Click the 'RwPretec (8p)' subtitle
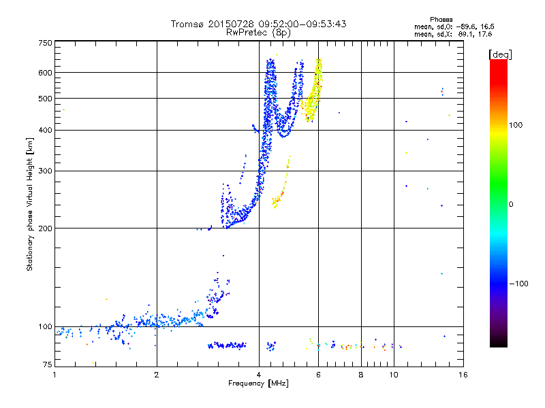The image size is (545, 408). point(258,33)
